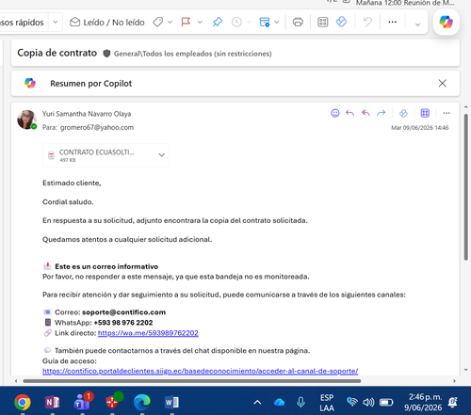Screen dimensions: 471x415
Task: Open the purple apps icon in message header
Action: [425, 113]
